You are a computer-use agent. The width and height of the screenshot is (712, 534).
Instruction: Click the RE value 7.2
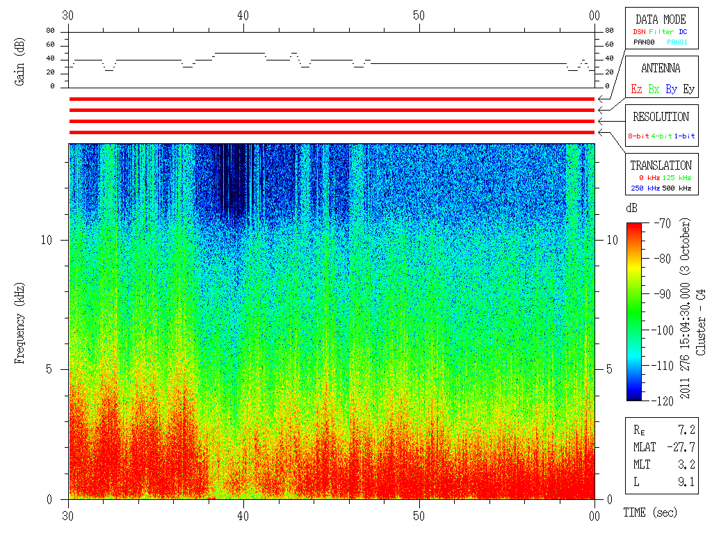click(686, 430)
